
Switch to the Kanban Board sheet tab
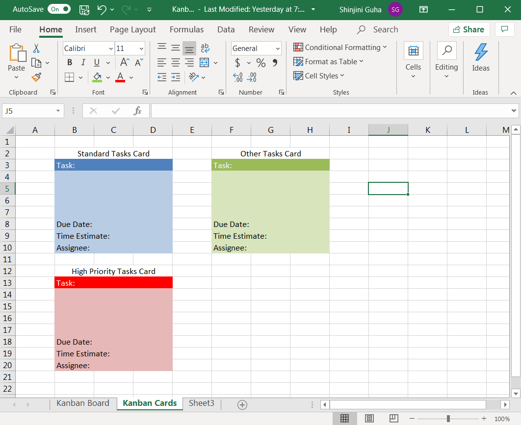coord(83,403)
